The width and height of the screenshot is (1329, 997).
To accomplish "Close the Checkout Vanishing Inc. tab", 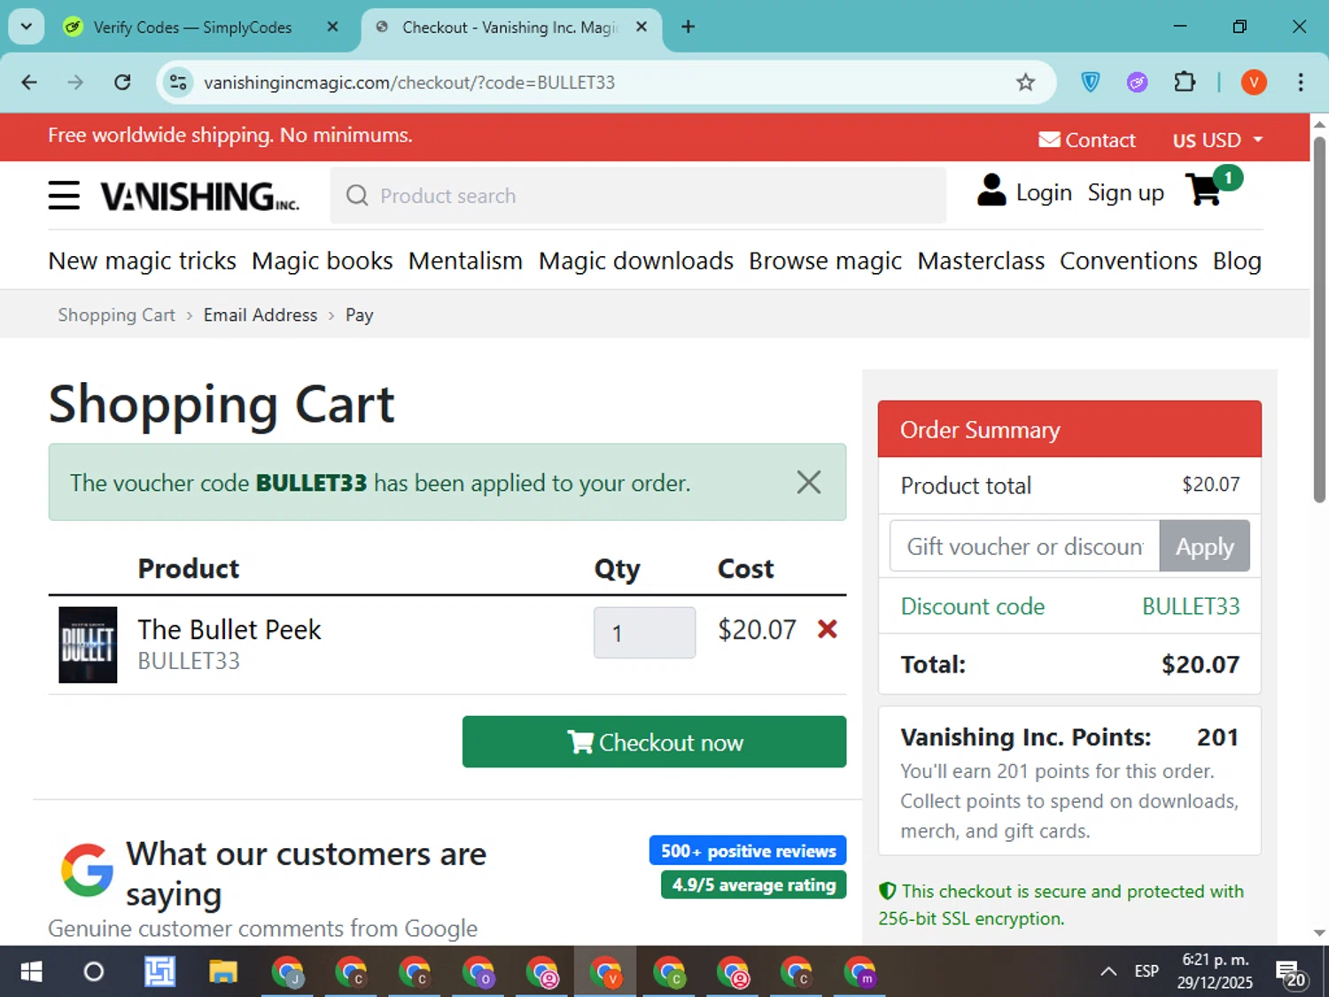I will click(641, 27).
